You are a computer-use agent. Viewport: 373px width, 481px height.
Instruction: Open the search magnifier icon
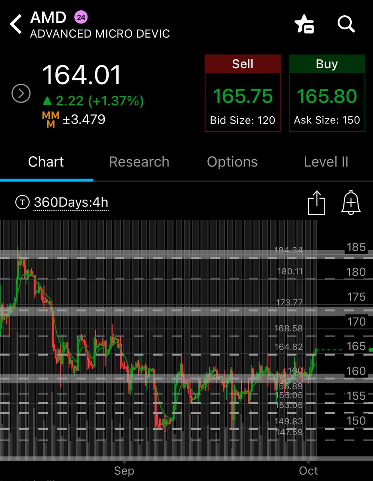346,24
